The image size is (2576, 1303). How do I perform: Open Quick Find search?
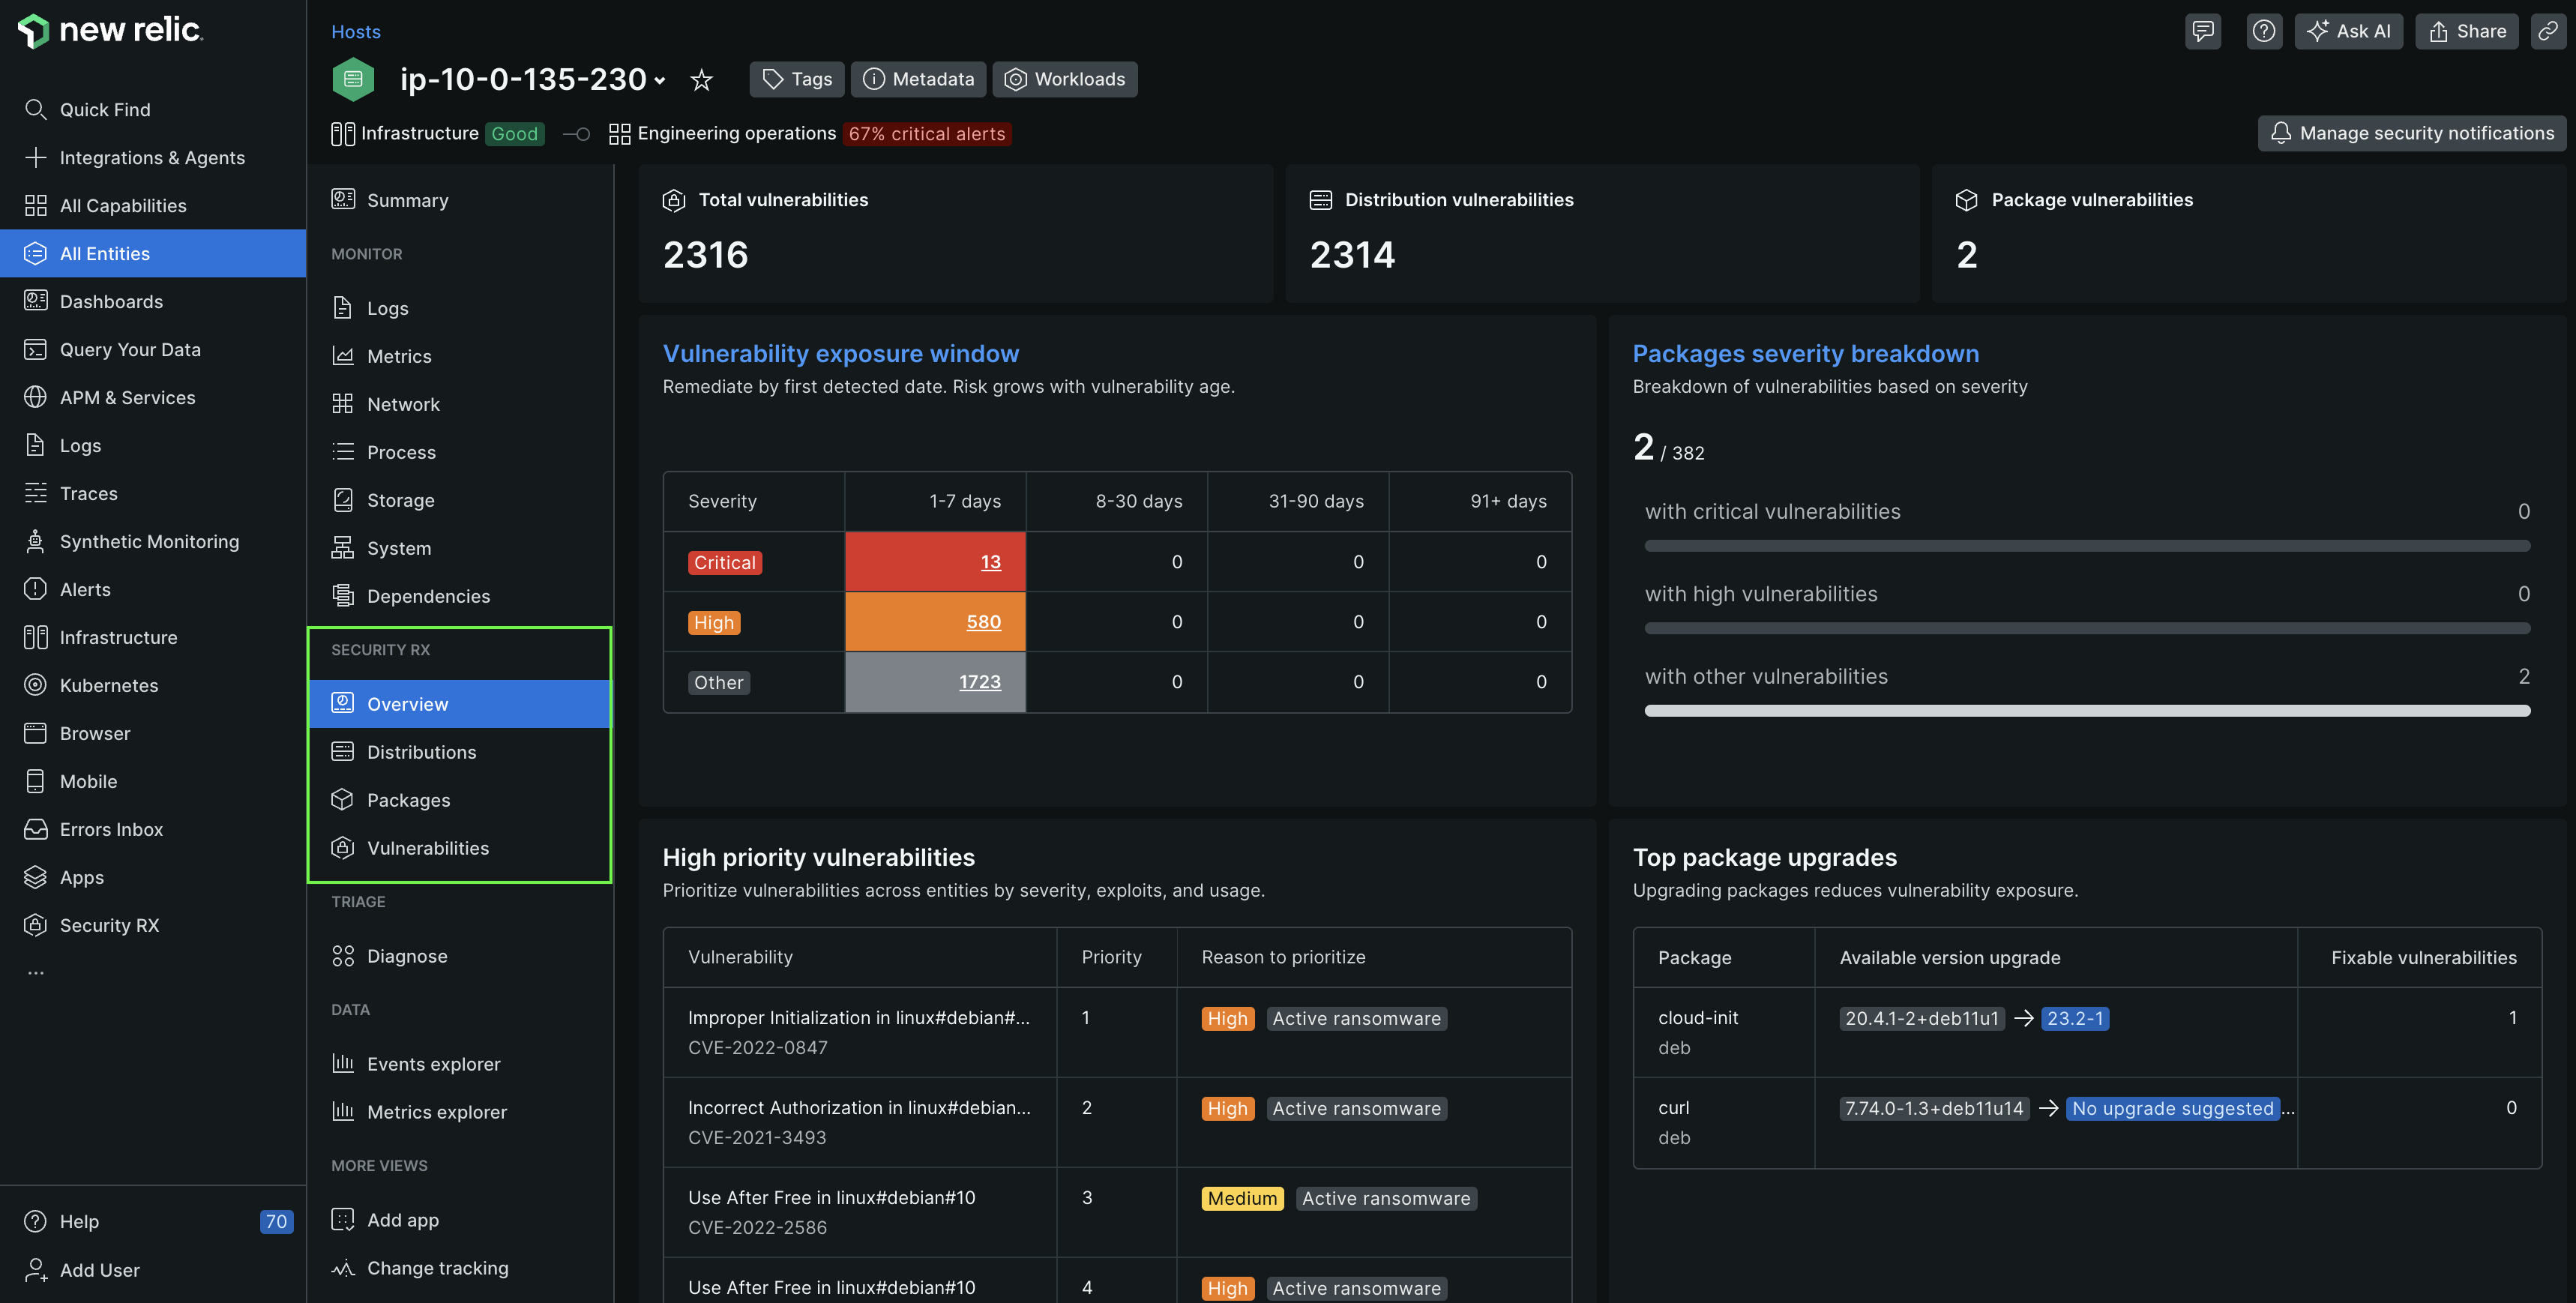[153, 109]
